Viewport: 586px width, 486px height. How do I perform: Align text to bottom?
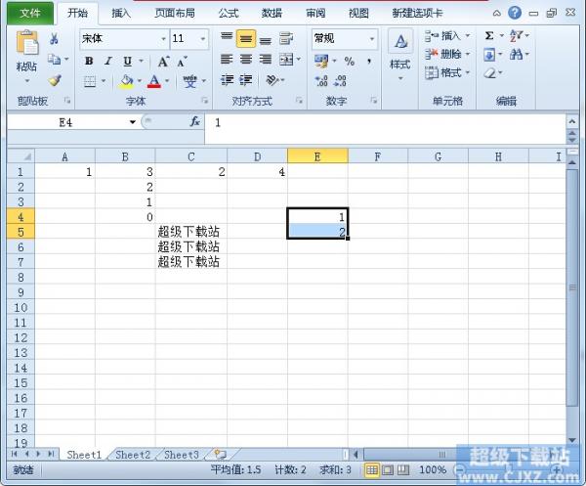pos(266,38)
